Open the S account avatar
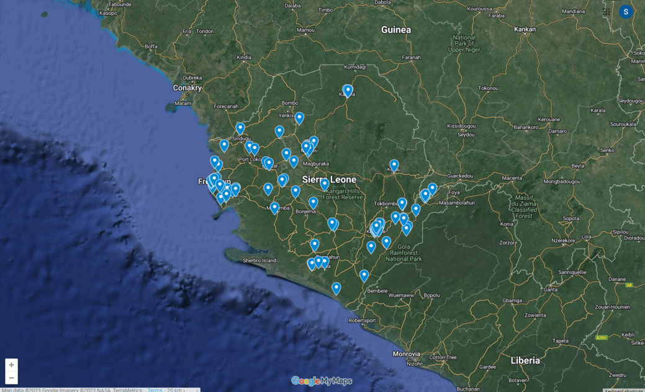This screenshot has height=392, width=645. [x=626, y=12]
